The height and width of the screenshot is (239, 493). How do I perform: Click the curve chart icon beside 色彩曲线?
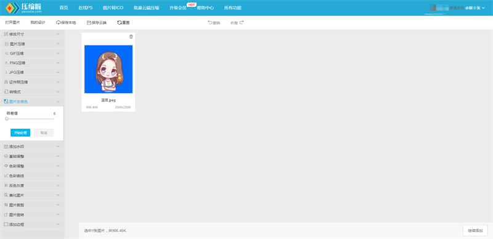pos(6,176)
